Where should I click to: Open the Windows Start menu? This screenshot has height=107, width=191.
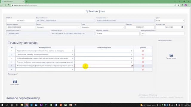click(2, 105)
